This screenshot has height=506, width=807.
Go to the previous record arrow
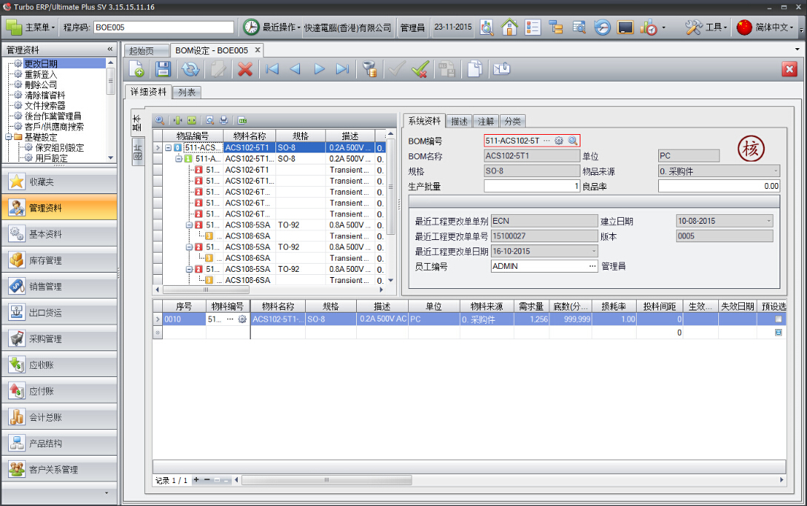pos(295,69)
